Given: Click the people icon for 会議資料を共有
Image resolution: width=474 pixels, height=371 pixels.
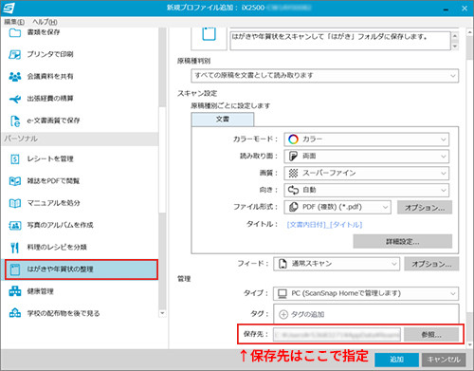Looking at the screenshot, I should 15,77.
